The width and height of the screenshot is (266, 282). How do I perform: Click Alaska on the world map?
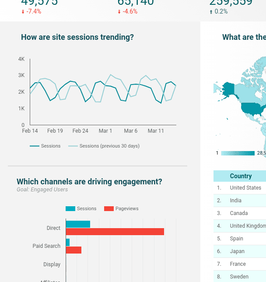point(228,89)
